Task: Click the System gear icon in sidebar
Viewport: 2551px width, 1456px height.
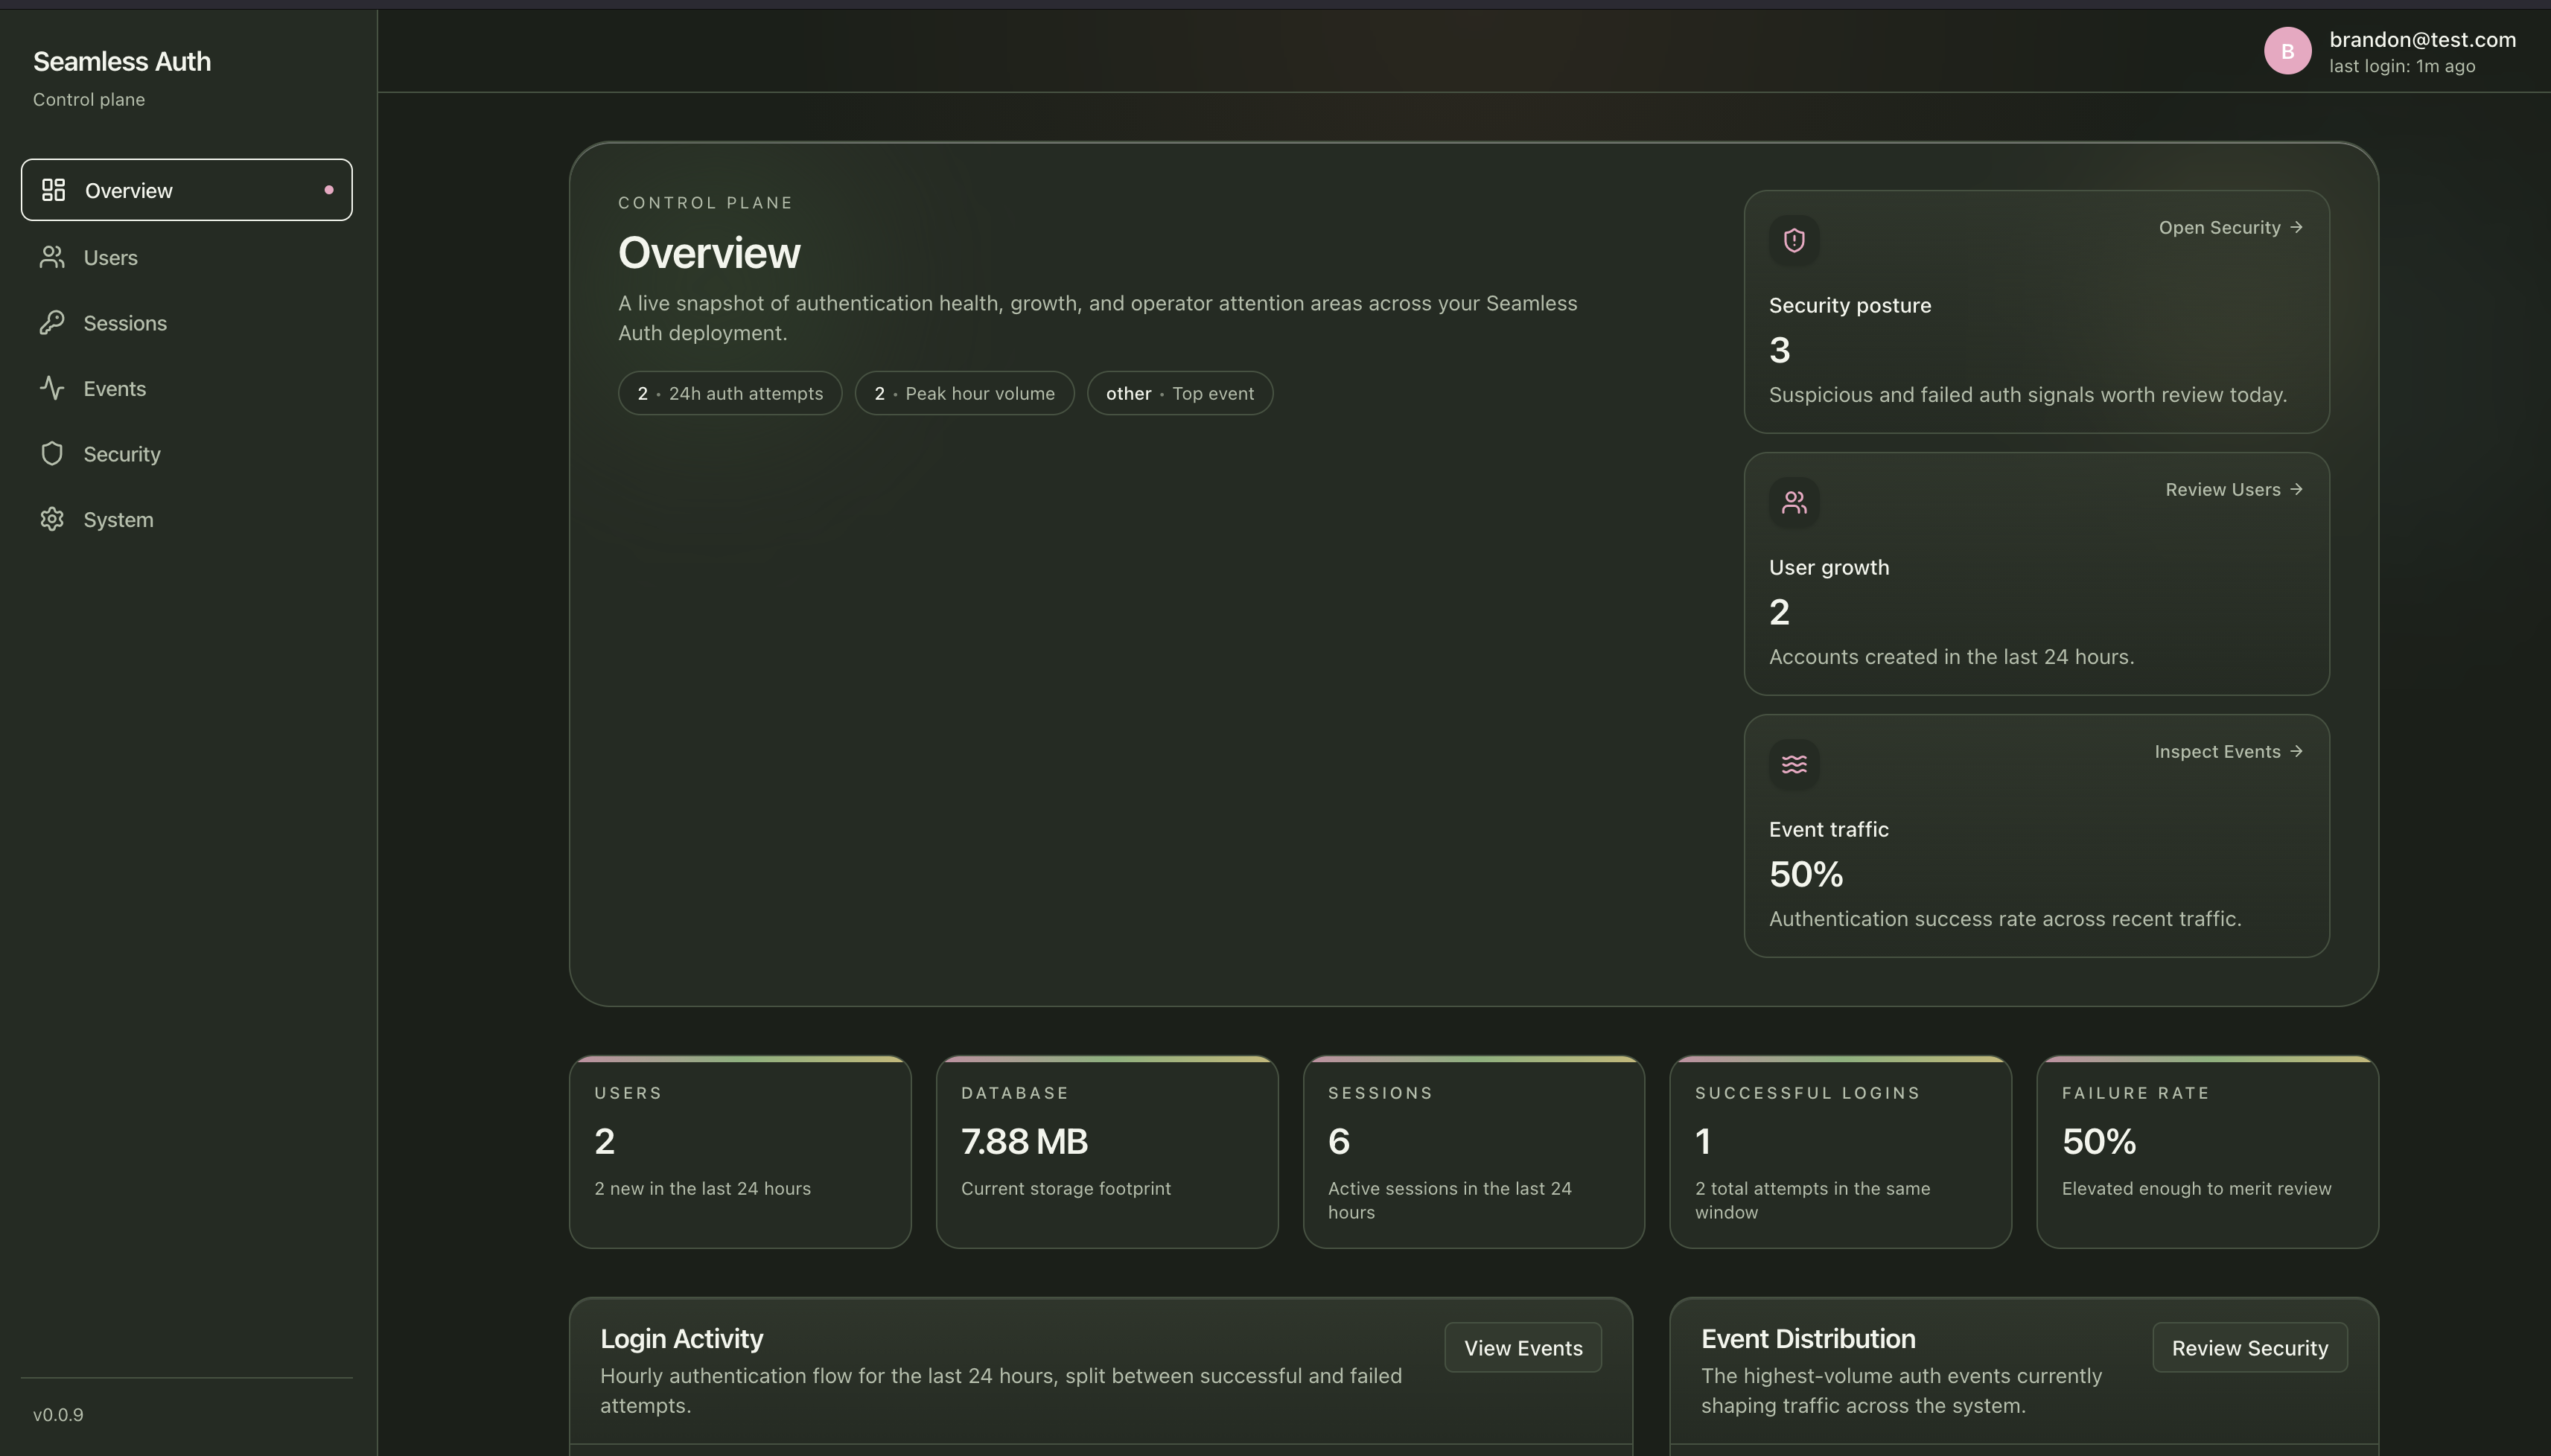Action: point(52,519)
